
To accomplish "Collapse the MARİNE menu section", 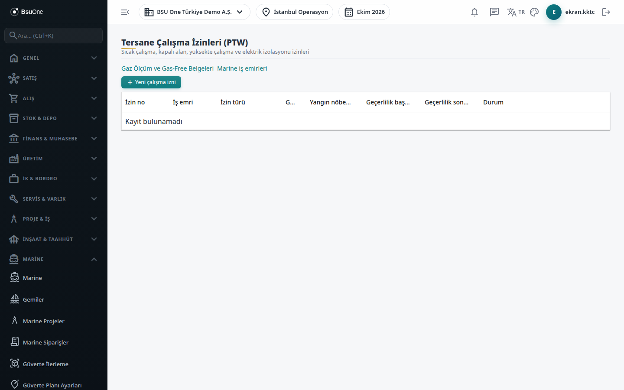I will click(54, 259).
